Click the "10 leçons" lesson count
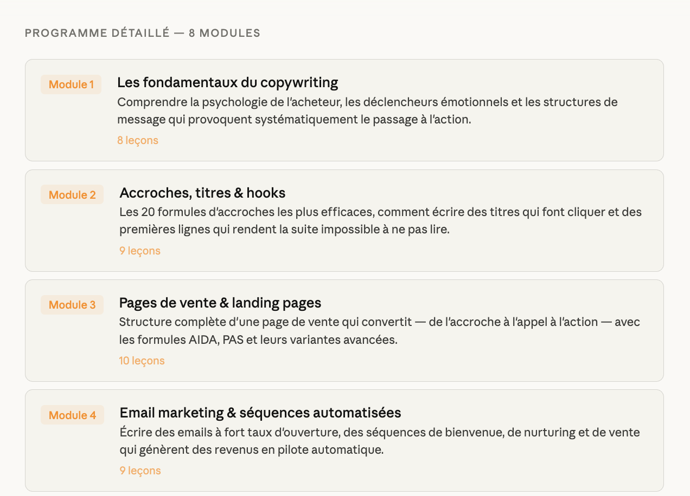The image size is (690, 496). 142,361
